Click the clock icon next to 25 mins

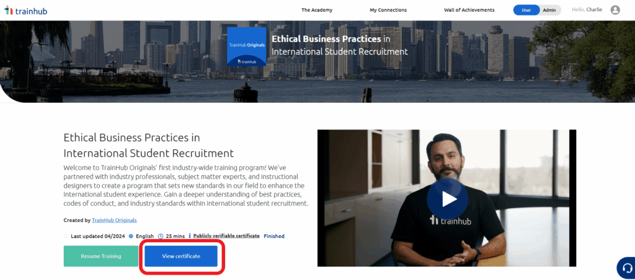(x=161, y=236)
